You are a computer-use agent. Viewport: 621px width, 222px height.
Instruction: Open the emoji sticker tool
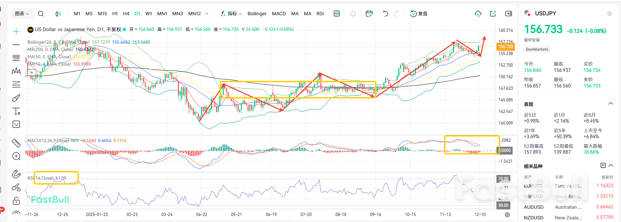click(16, 124)
